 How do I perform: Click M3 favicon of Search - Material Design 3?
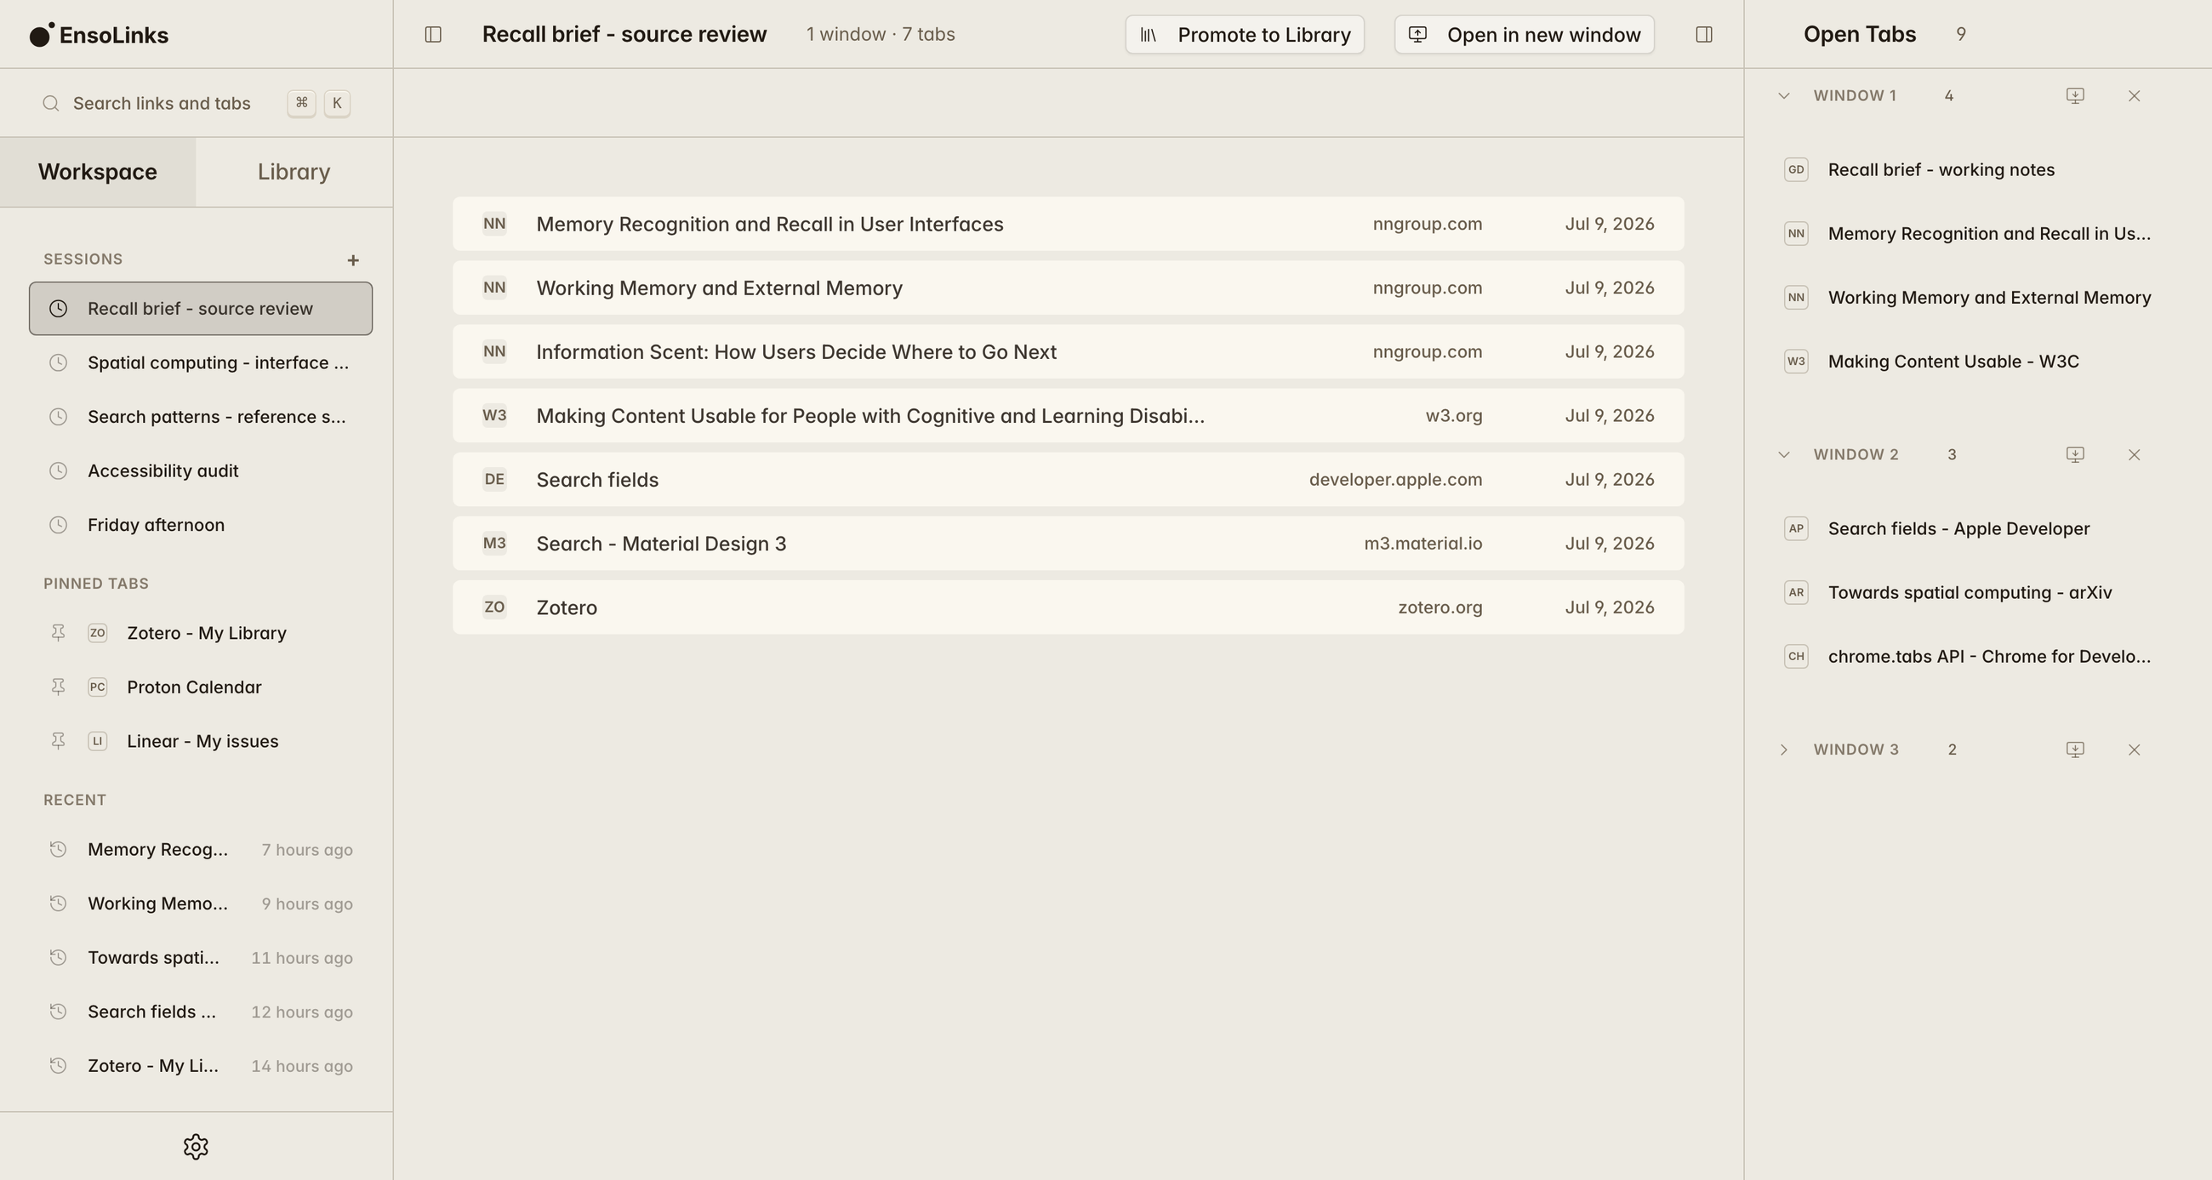coord(494,544)
